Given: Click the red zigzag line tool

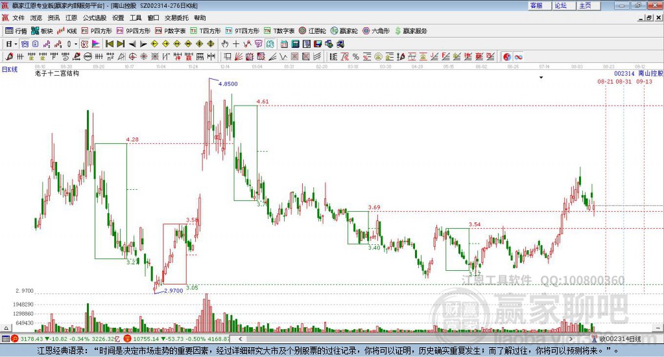Looking at the screenshot, I should tap(247, 44).
